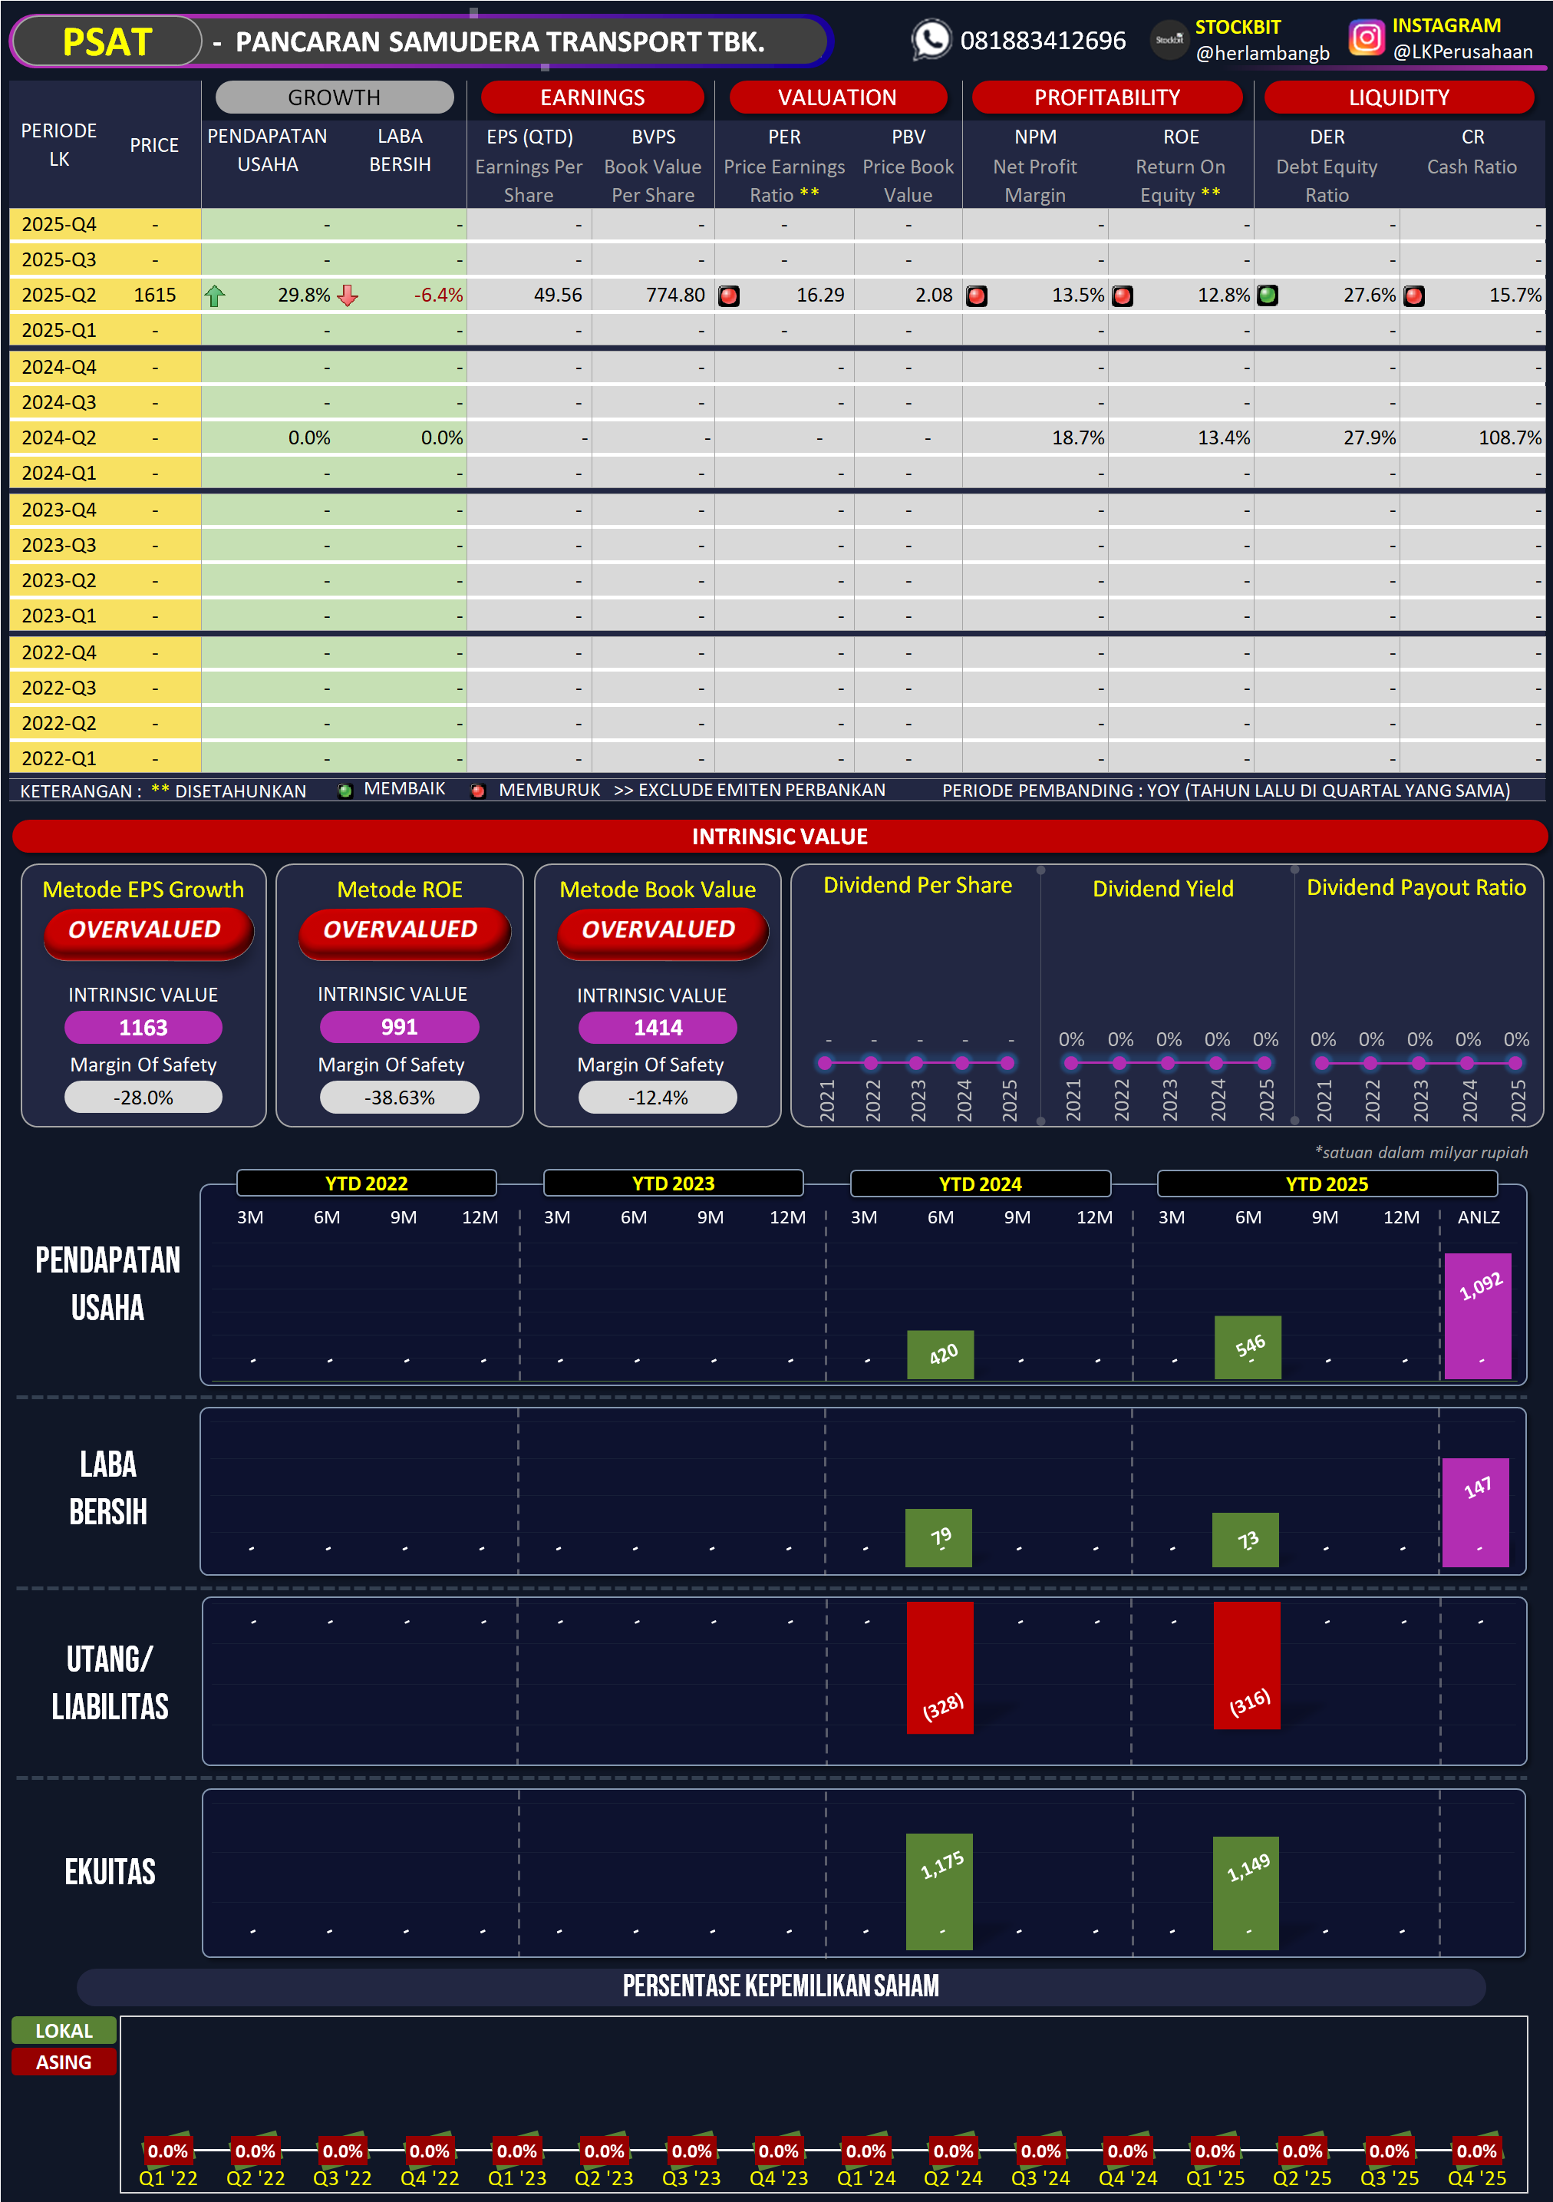This screenshot has width=1553, height=2202.
Task: Click red down arrow beside -6.4% net profit
Action: (348, 296)
